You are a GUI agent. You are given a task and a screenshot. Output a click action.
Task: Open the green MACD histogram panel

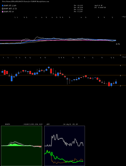pos(21,146)
